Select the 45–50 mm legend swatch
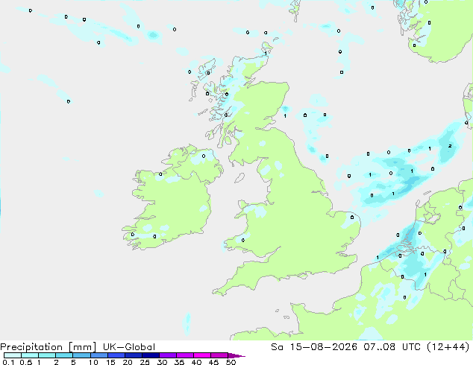Image resolution: width=473 pixels, height=365 pixels. tap(219, 355)
